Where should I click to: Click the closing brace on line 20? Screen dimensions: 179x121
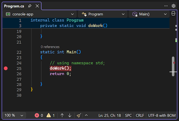pyautogui.click(x=41, y=36)
